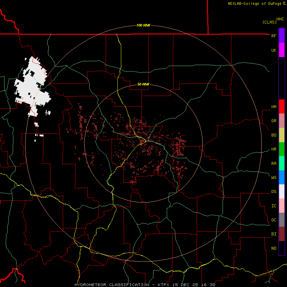Click the 'BI' legend label
The image size is (287, 287).
coord(274,234)
